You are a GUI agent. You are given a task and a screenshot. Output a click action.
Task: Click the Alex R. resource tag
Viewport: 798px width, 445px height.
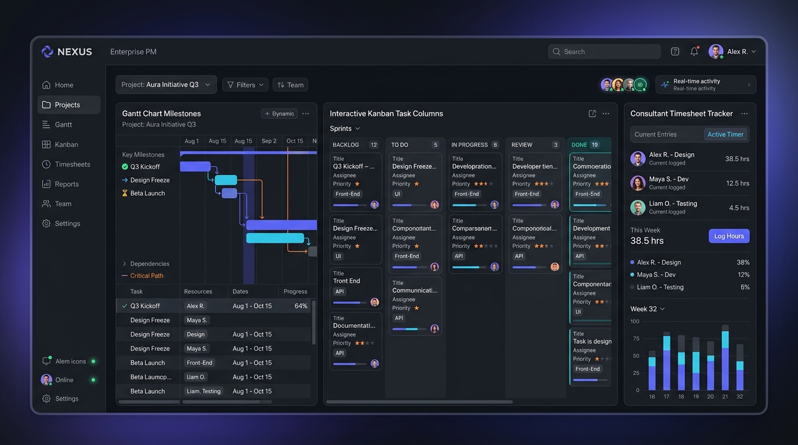coord(195,306)
